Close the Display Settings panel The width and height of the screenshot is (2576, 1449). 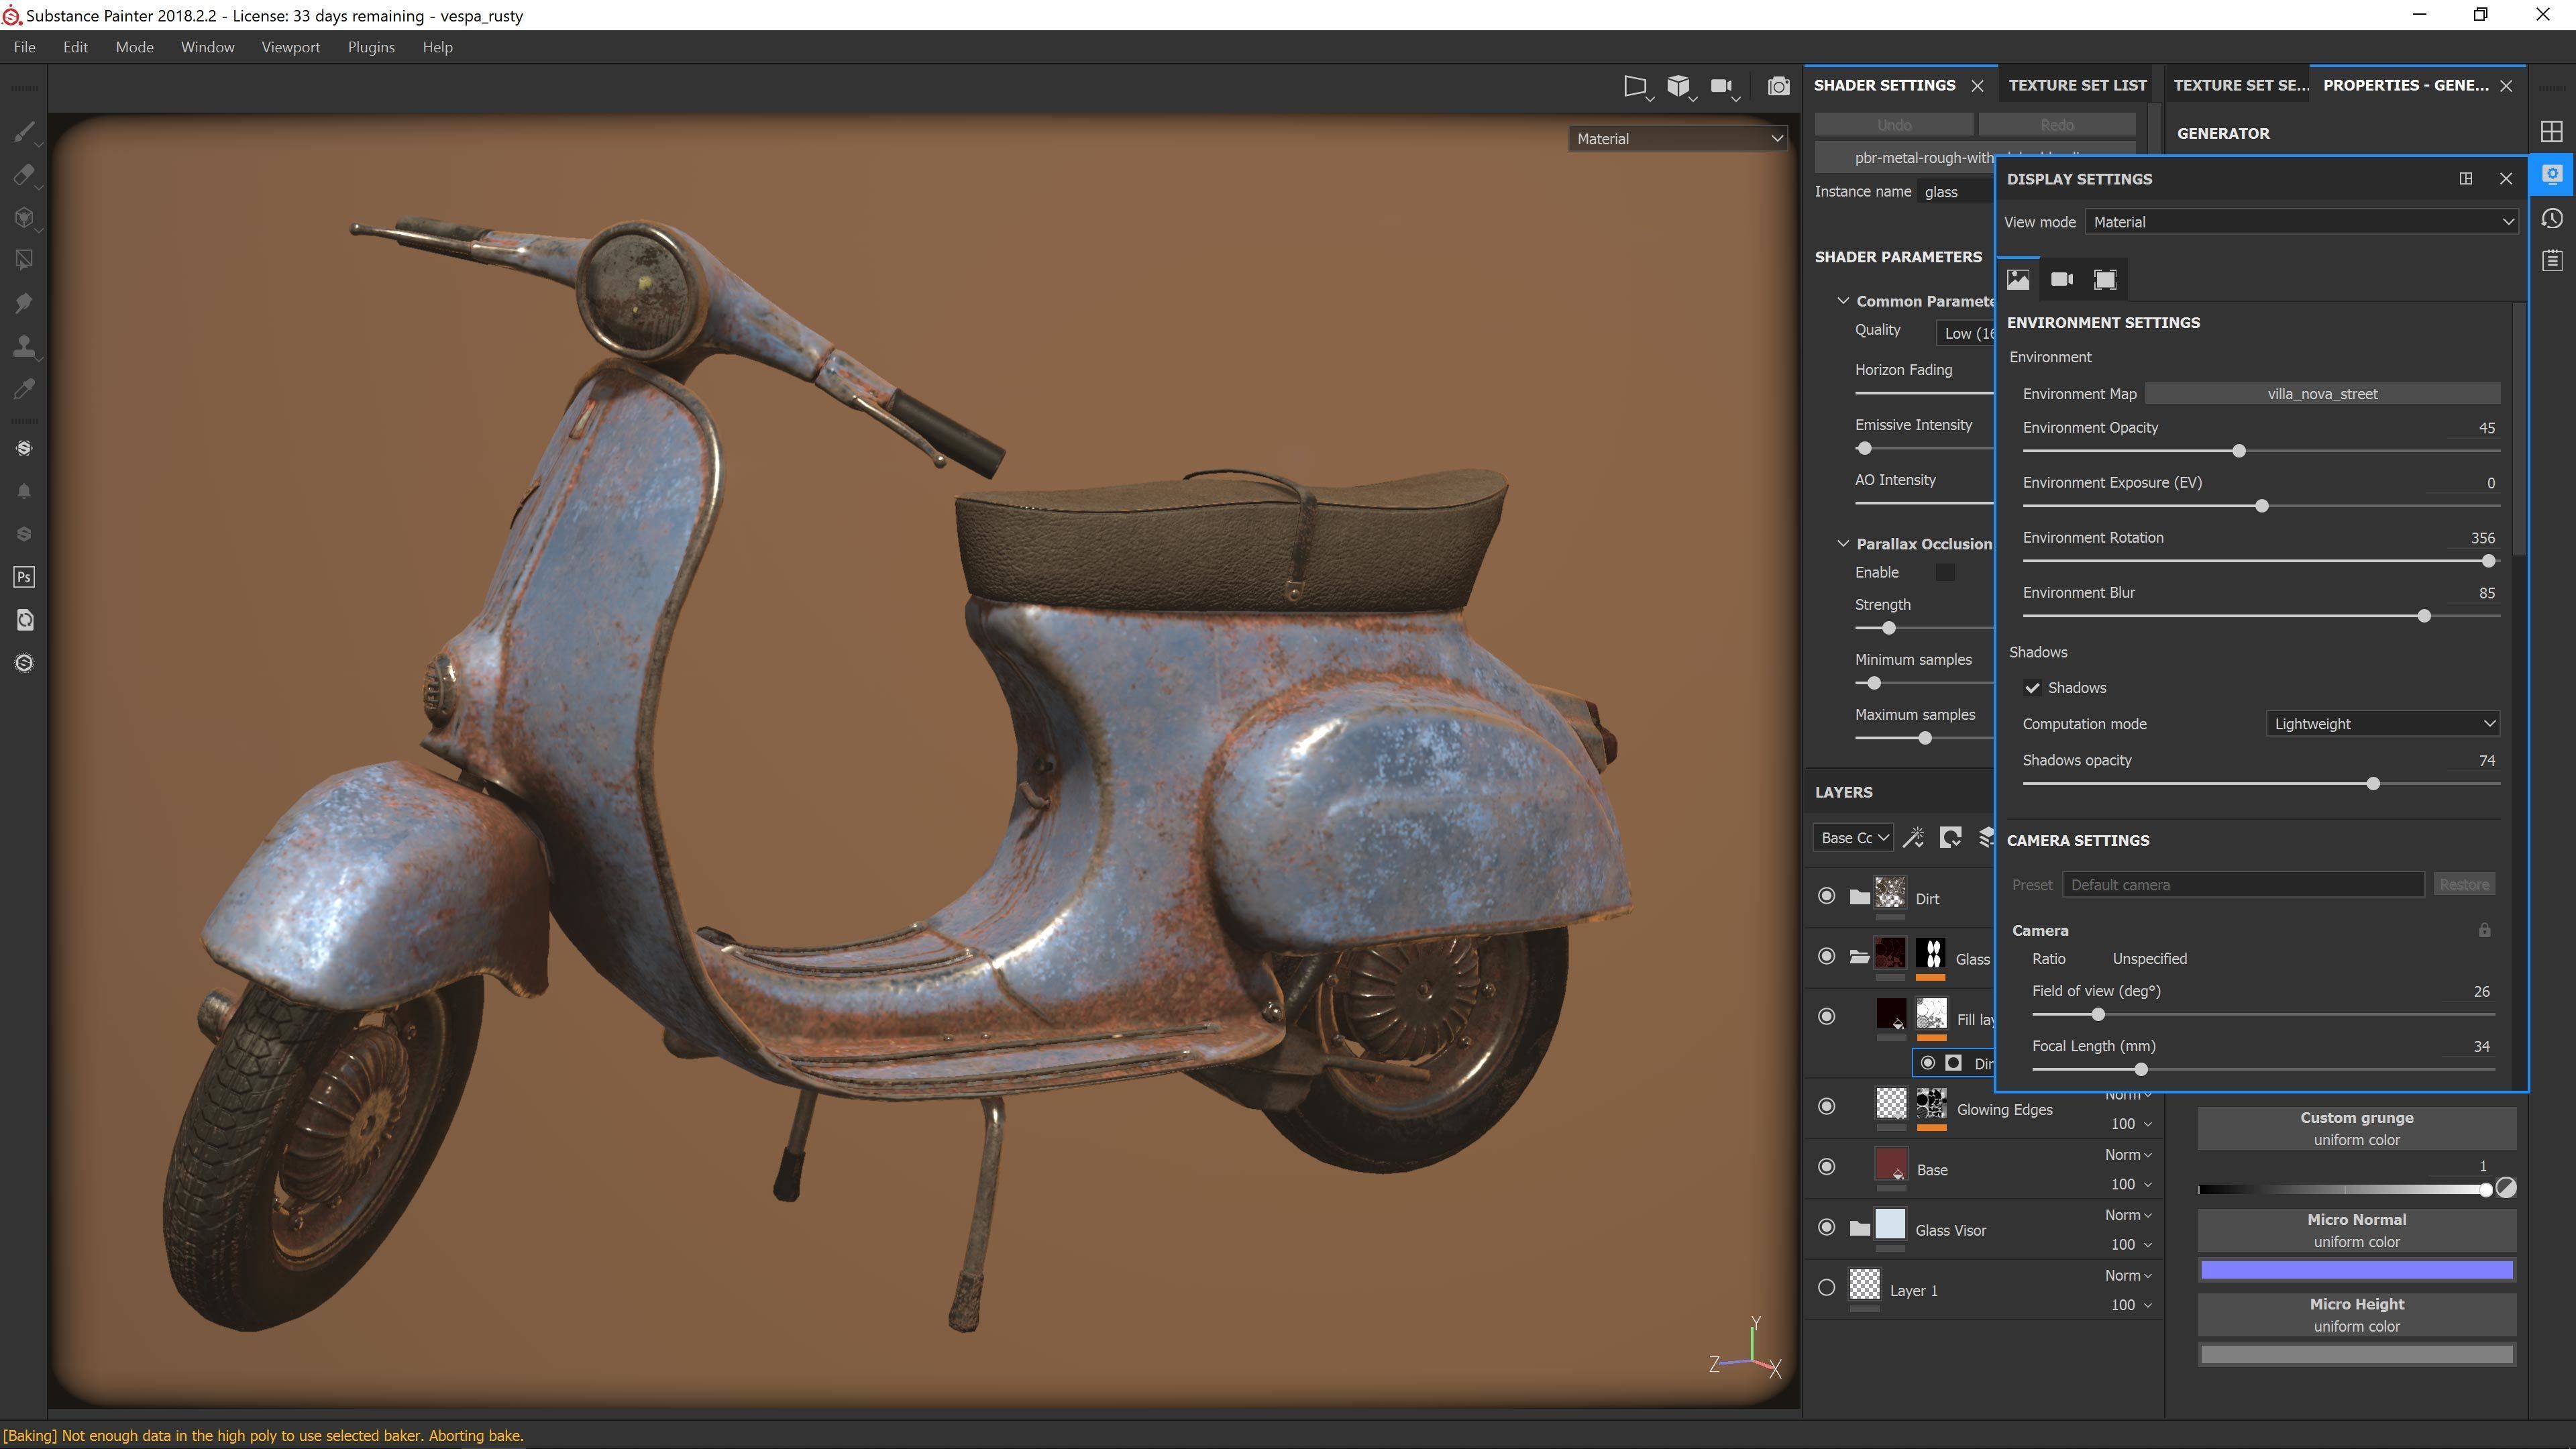click(2505, 179)
